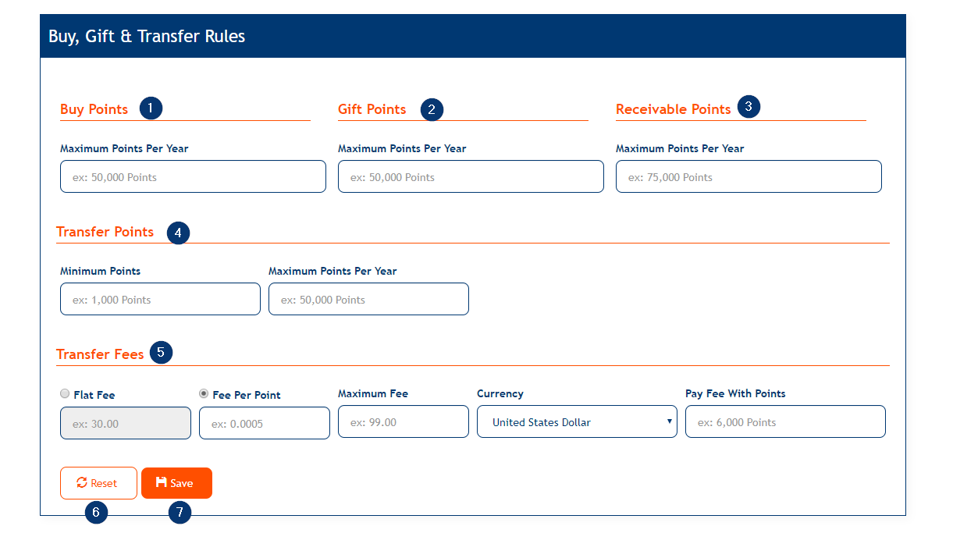This screenshot has height=551, width=953.
Task: Click the Pay Fee With Points field
Action: (x=785, y=421)
